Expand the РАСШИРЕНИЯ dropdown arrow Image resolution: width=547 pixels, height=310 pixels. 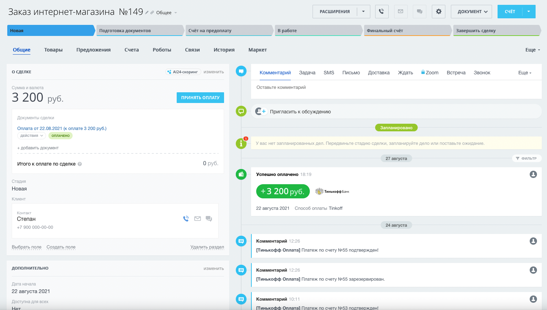pyautogui.click(x=363, y=11)
